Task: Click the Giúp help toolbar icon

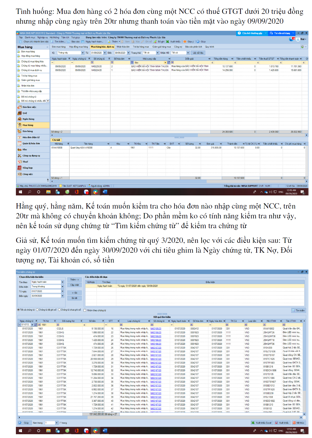Action: (x=198, y=42)
